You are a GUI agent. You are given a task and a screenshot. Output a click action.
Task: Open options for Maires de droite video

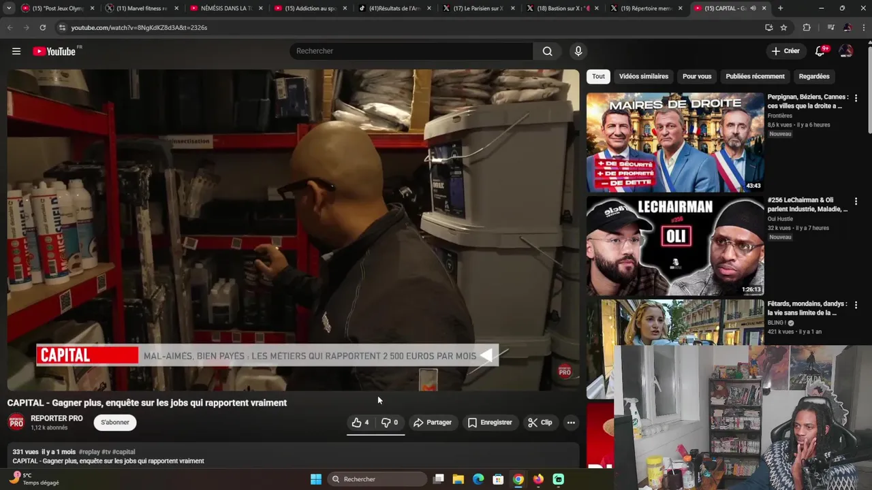[856, 98]
